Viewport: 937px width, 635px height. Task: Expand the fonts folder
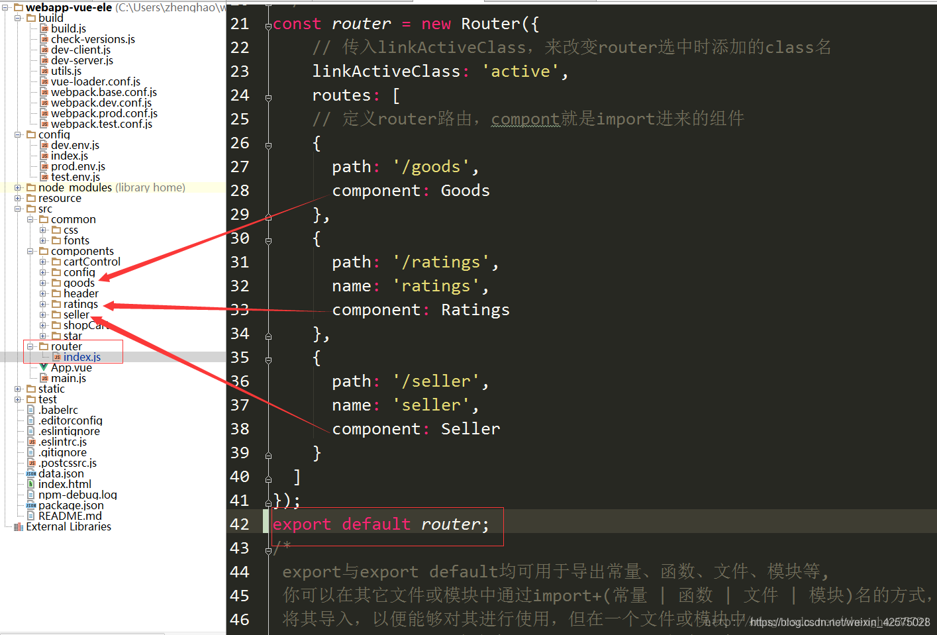pyautogui.click(x=43, y=240)
